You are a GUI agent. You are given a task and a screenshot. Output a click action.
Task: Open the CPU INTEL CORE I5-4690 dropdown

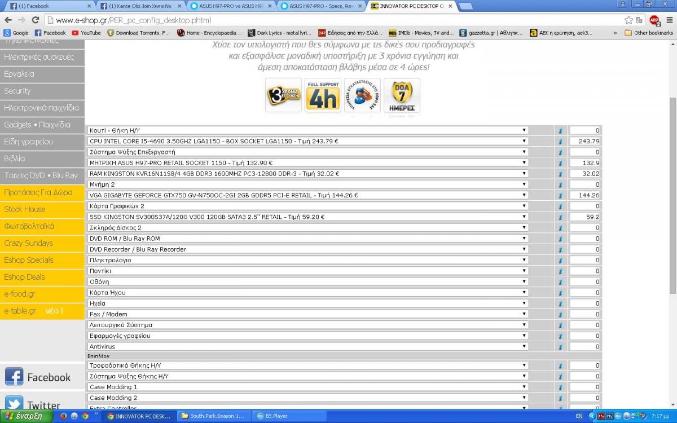tap(307, 141)
